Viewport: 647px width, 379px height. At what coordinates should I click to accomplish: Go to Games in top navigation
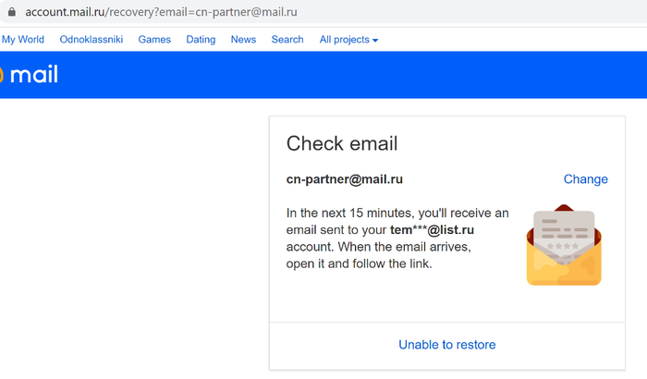154,39
